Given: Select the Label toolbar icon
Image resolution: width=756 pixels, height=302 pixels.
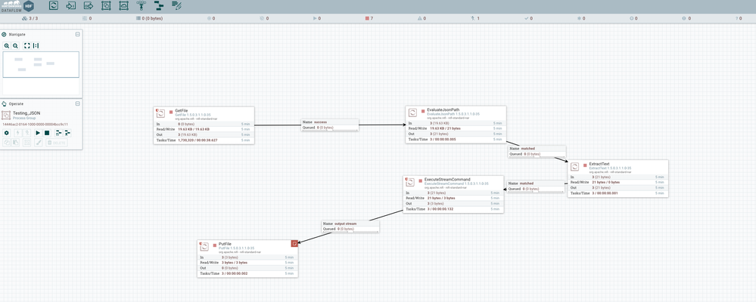Looking at the screenshot, I should tap(176, 6).
